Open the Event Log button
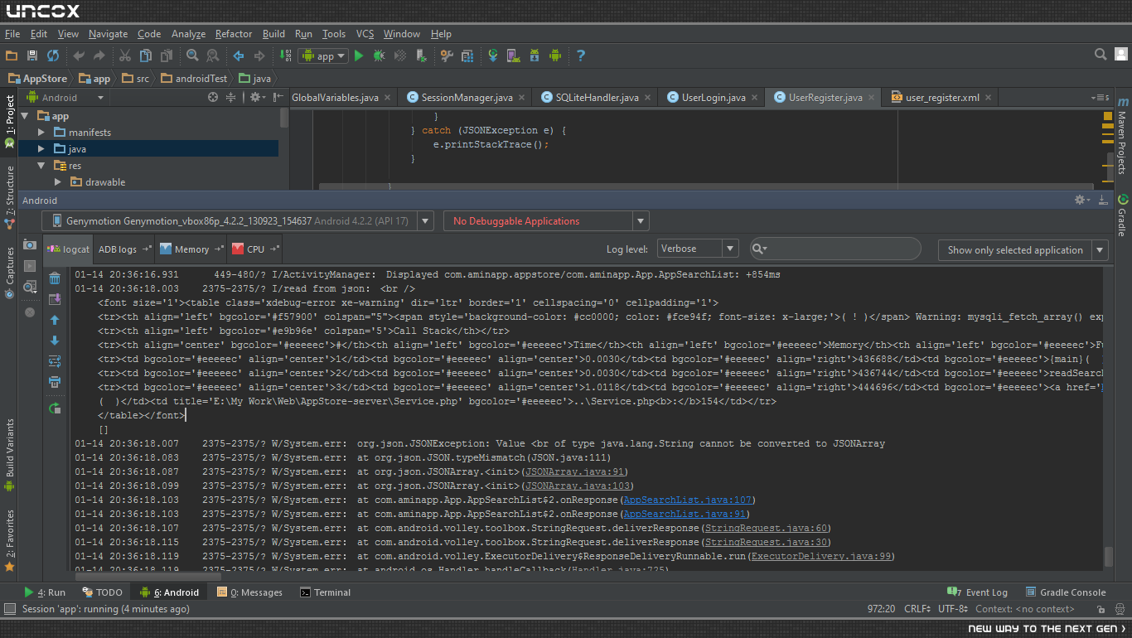Viewport: 1132px width, 638px height. click(x=978, y=592)
